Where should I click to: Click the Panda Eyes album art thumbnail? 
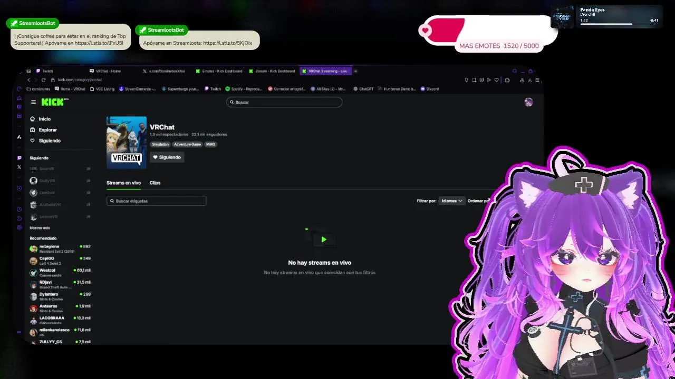pyautogui.click(x=563, y=17)
